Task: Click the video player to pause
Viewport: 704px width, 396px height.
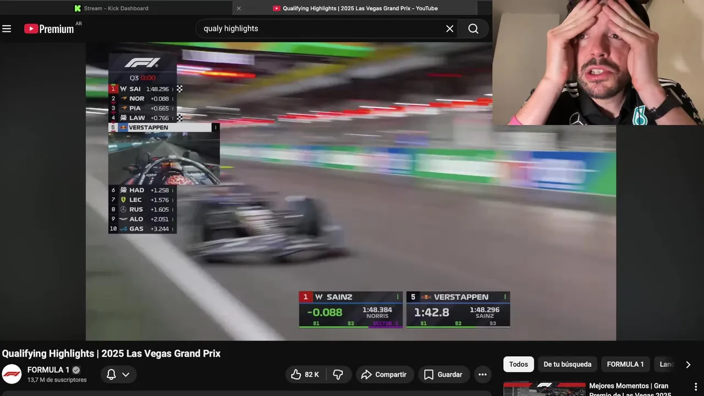Action: (351, 191)
